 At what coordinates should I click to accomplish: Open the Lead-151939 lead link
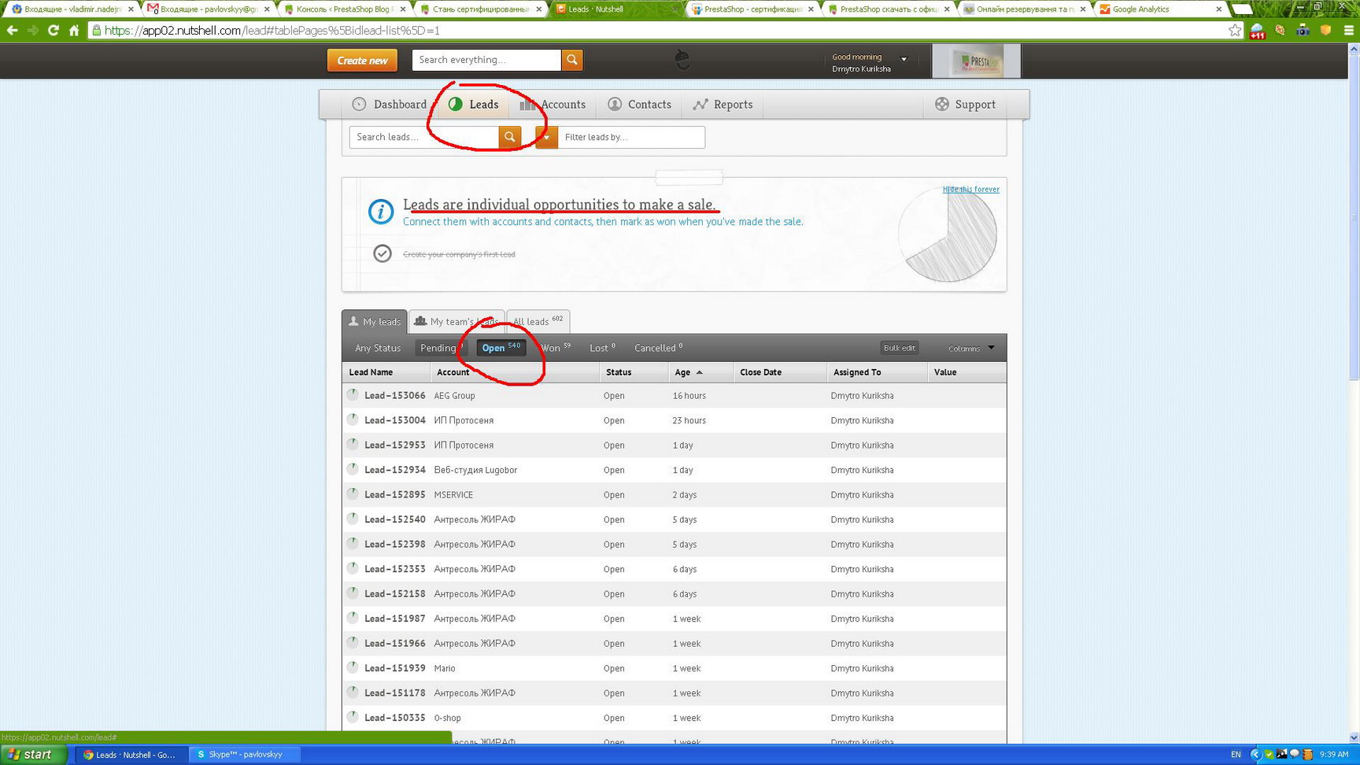395,668
